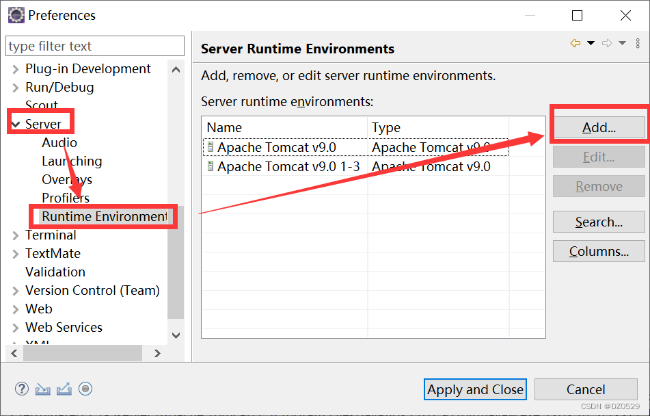Image resolution: width=650 pixels, height=416 pixels.
Task: Click the Import preferences icon at bottom left
Action: (42, 389)
